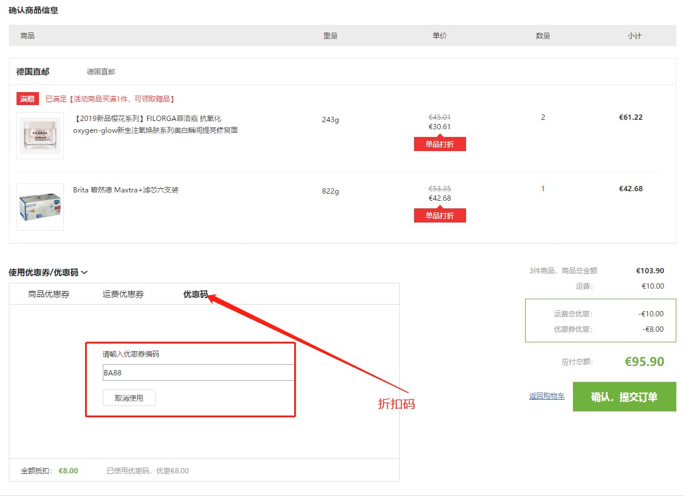This screenshot has height=497, width=684.
Task: Click the 优惠券优惠 value -€8.00
Action: [653, 329]
